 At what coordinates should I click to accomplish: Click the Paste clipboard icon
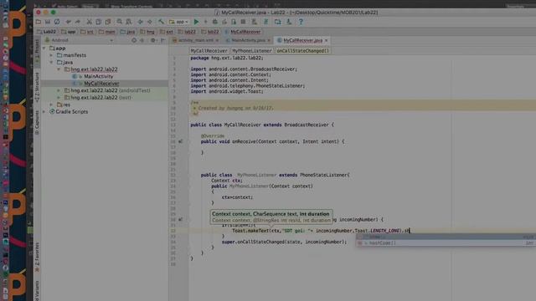[108, 22]
